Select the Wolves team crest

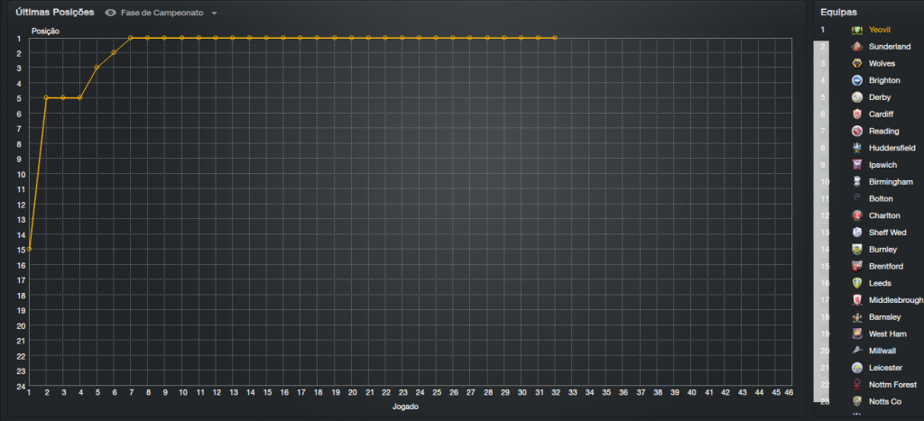pos(856,63)
